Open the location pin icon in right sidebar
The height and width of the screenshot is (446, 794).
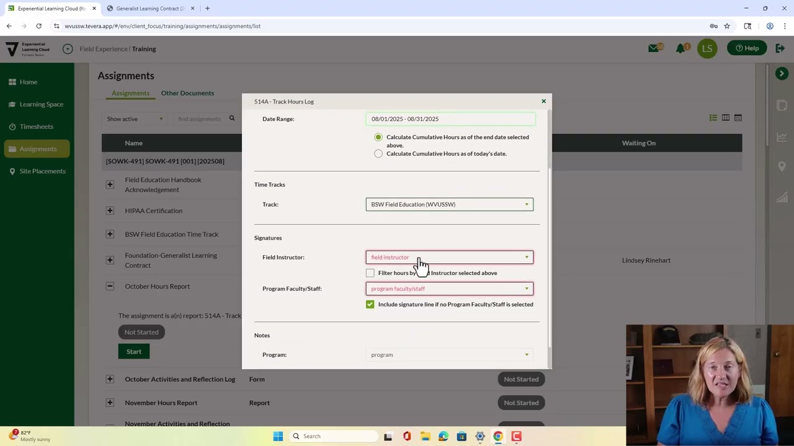782,167
